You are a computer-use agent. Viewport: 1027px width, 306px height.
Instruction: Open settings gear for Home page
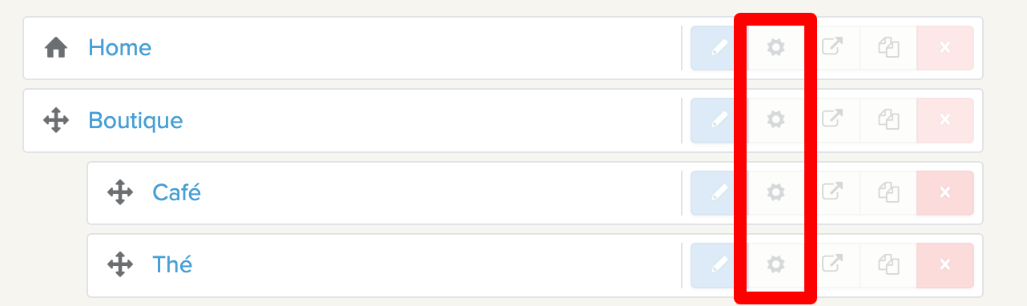tap(775, 48)
